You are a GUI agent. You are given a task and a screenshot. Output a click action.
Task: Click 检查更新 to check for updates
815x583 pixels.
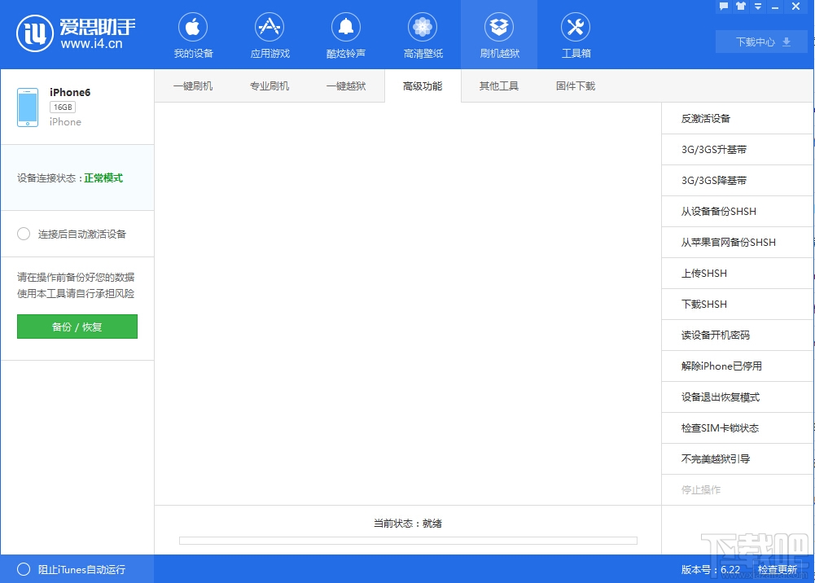tap(778, 569)
